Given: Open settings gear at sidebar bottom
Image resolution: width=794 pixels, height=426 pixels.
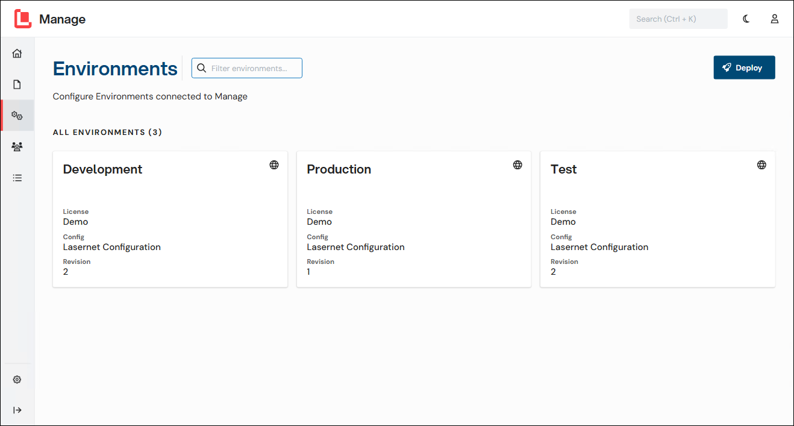Looking at the screenshot, I should click(17, 380).
